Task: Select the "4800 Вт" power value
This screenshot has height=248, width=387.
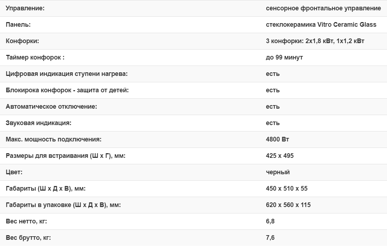Action: (x=277, y=139)
